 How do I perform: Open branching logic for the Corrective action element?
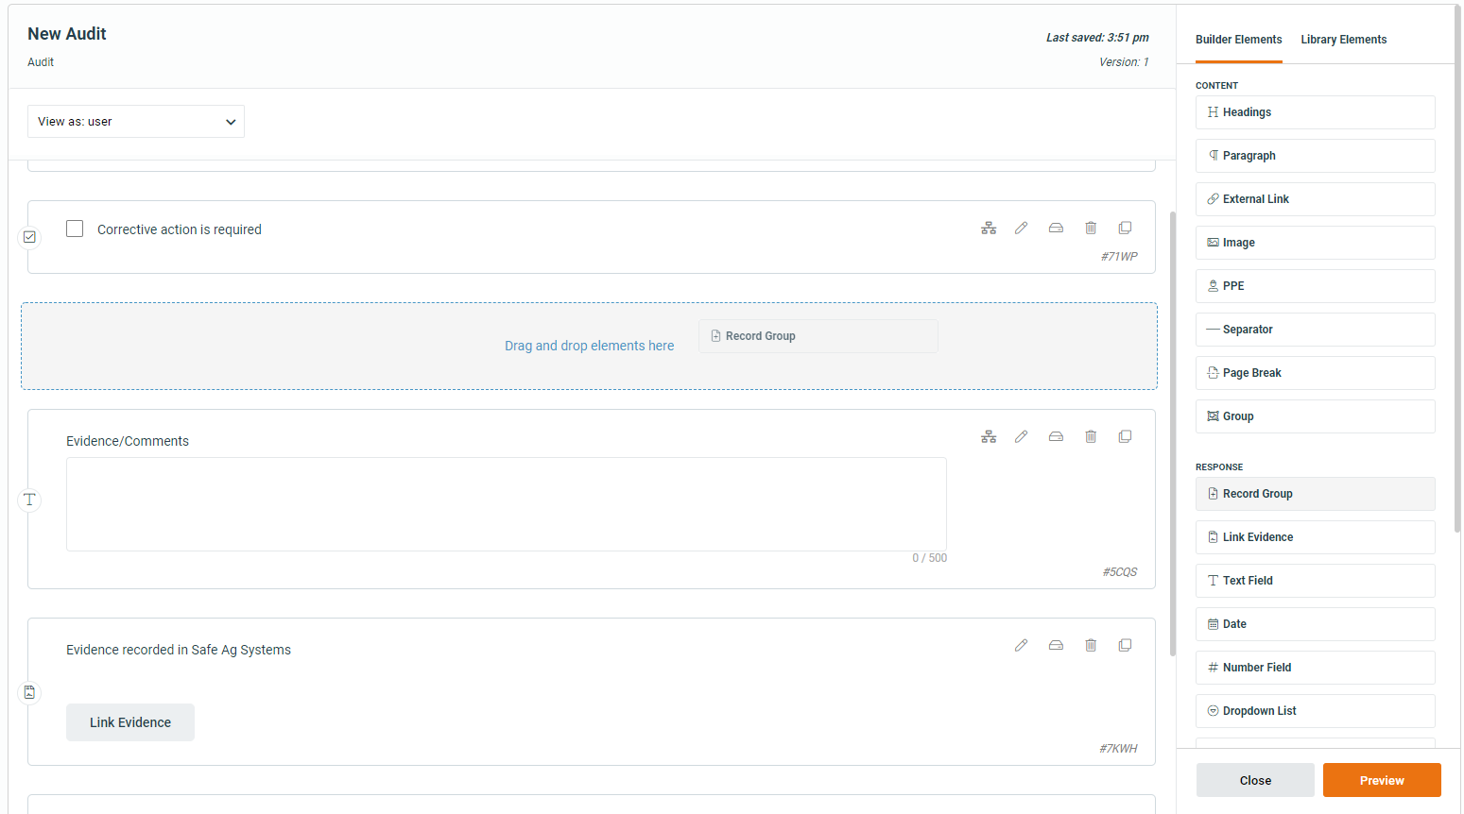coord(989,228)
